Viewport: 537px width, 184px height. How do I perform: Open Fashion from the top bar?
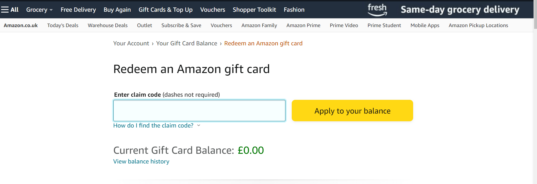click(x=294, y=10)
